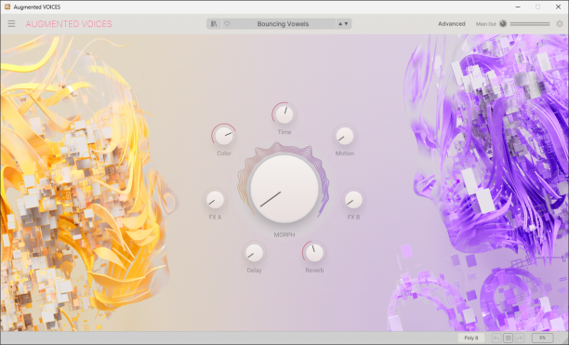Open the Poly 8 polyphony menu
Screen dimensions: 569x345
[x=471, y=338]
